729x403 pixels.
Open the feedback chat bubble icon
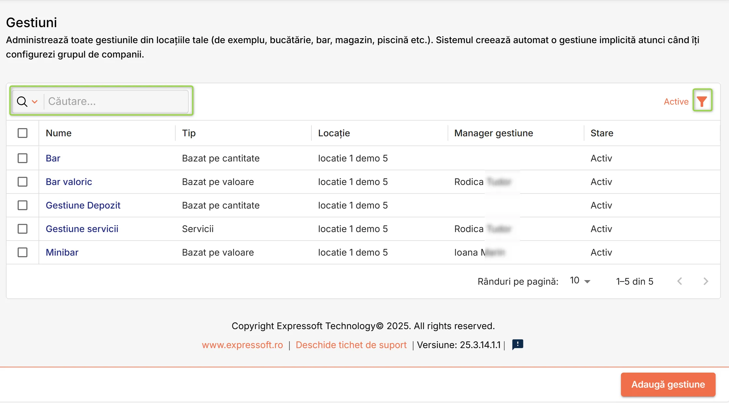coord(517,344)
